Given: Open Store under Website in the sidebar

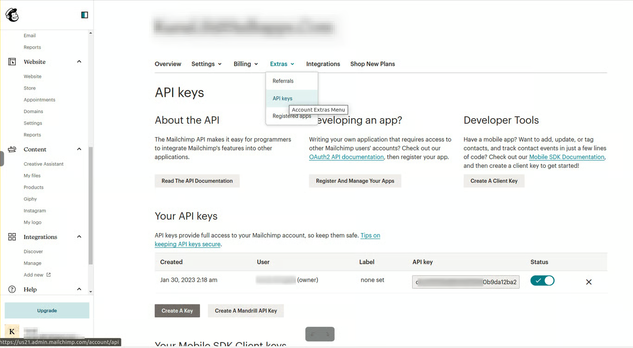Looking at the screenshot, I should tap(30, 88).
